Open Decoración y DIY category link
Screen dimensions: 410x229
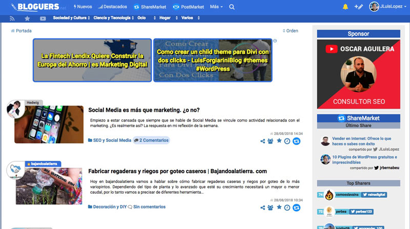coord(108,207)
